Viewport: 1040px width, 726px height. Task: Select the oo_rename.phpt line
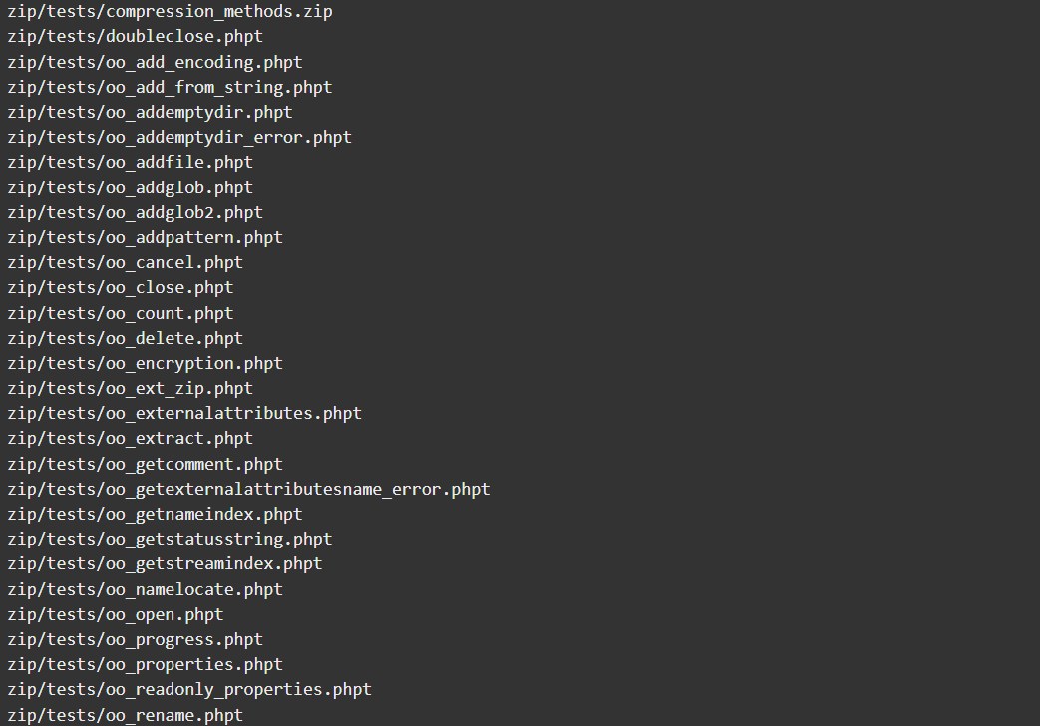click(126, 715)
